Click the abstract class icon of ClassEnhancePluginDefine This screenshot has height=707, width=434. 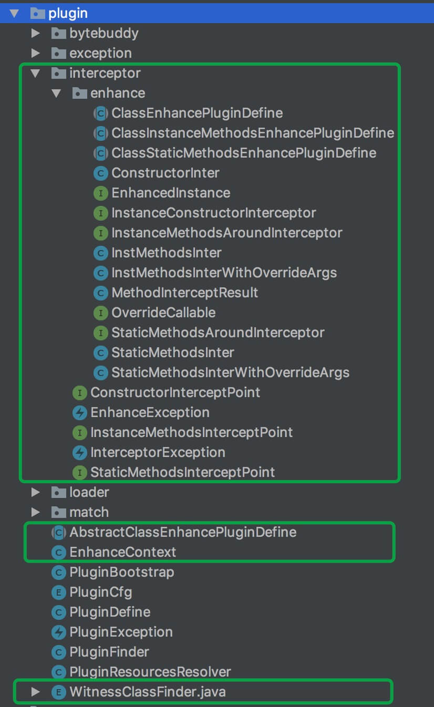coord(100,113)
